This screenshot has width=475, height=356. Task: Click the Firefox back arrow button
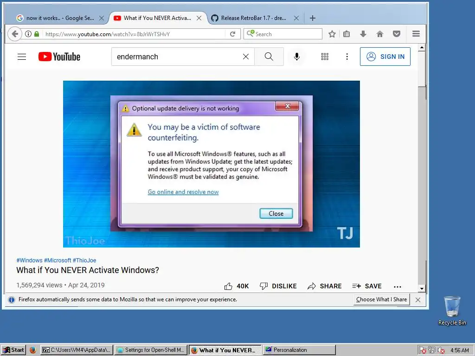[14, 34]
